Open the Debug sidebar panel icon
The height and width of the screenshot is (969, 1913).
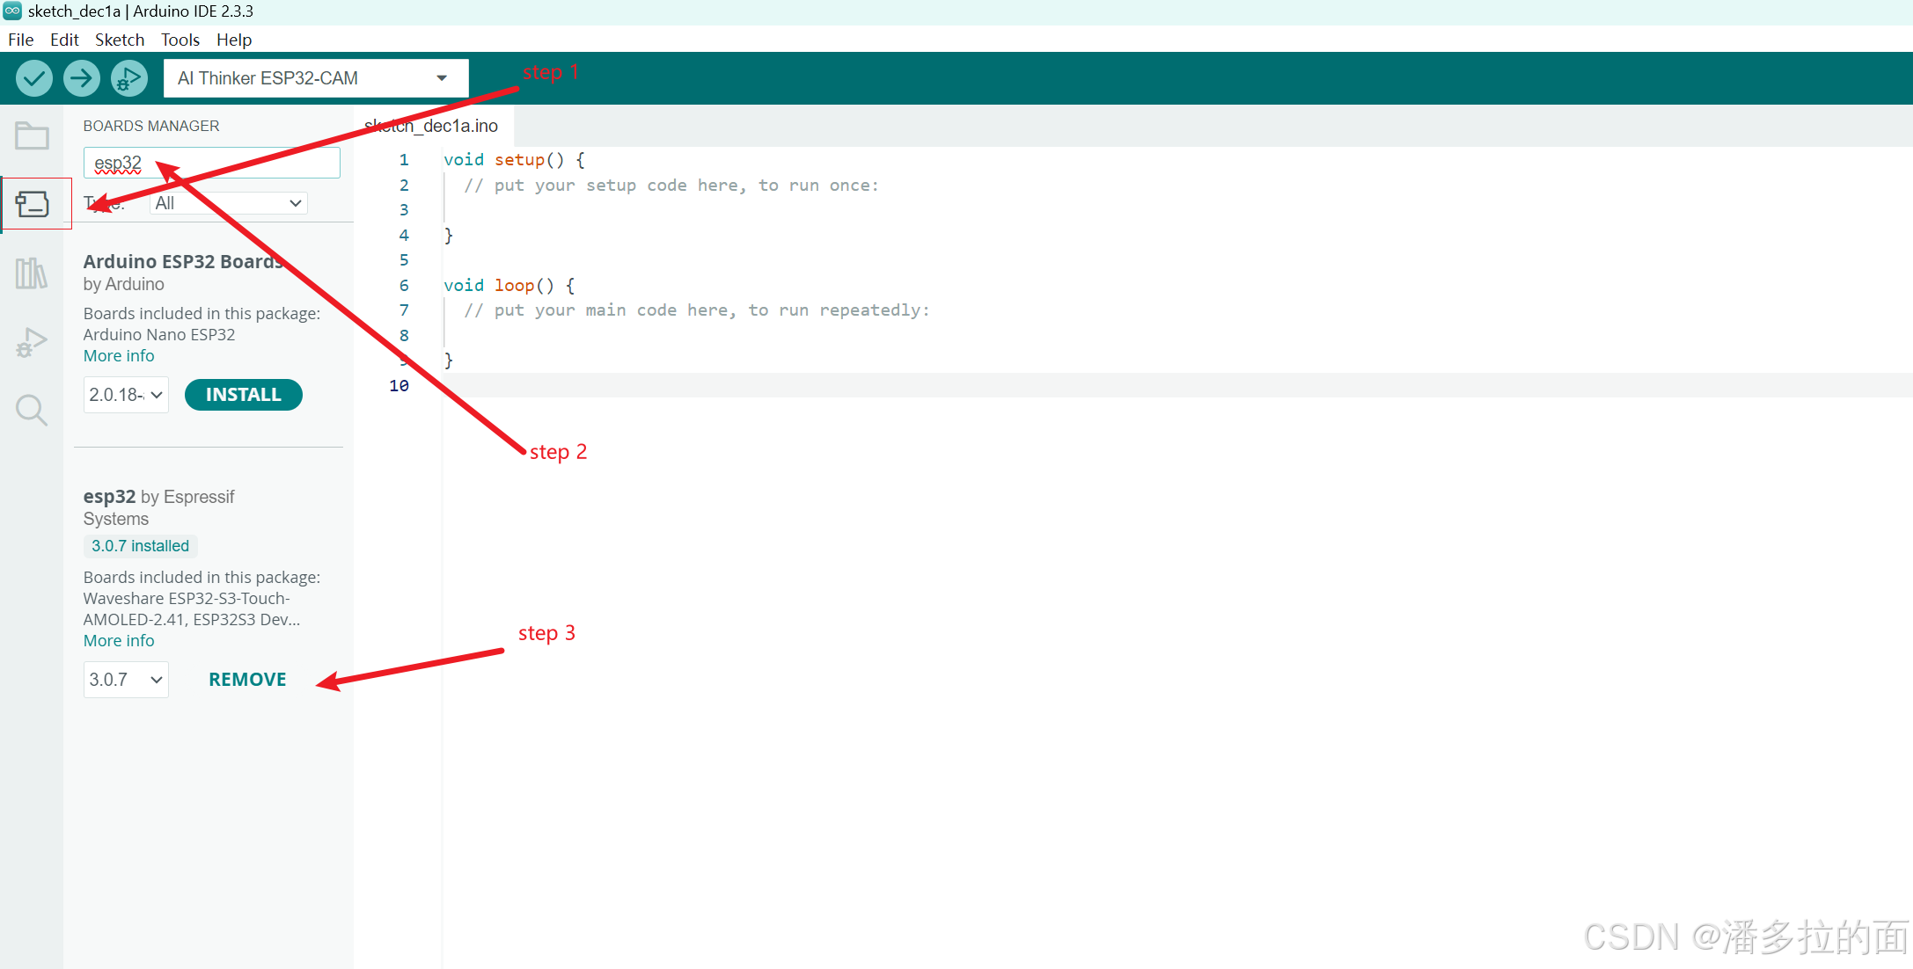(32, 342)
